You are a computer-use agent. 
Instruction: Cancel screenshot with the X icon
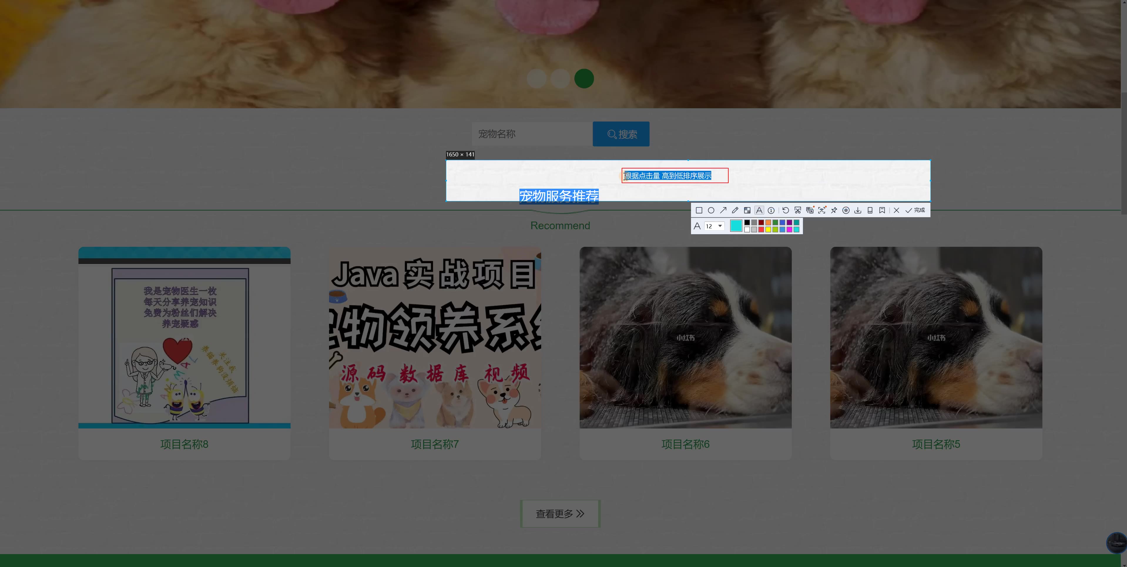click(x=896, y=210)
